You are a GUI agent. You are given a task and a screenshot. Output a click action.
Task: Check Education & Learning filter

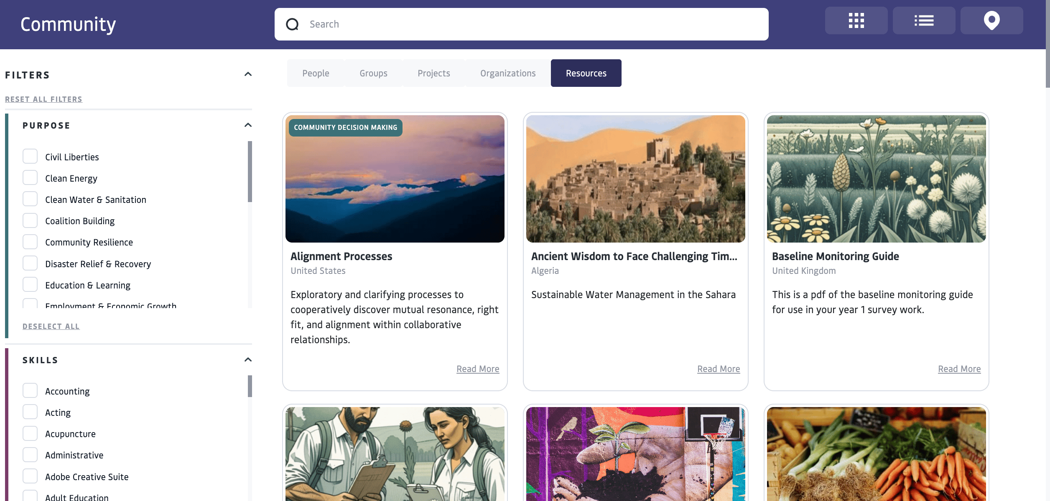point(30,285)
